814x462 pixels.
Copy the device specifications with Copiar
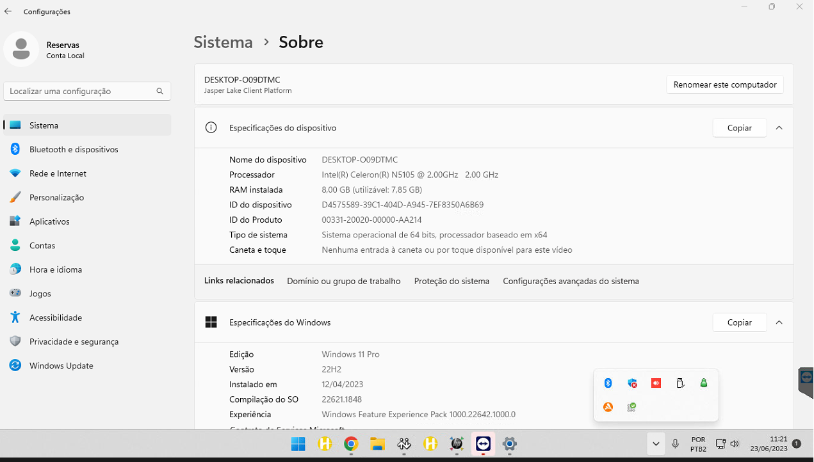coord(739,128)
